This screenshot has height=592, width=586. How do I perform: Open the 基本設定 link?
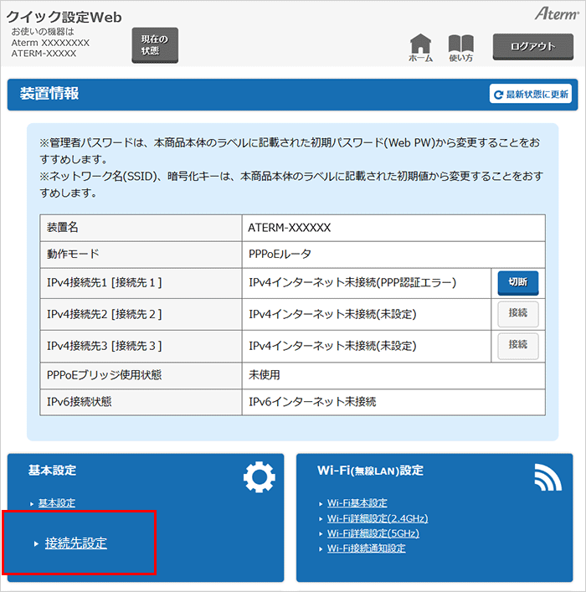point(57,503)
